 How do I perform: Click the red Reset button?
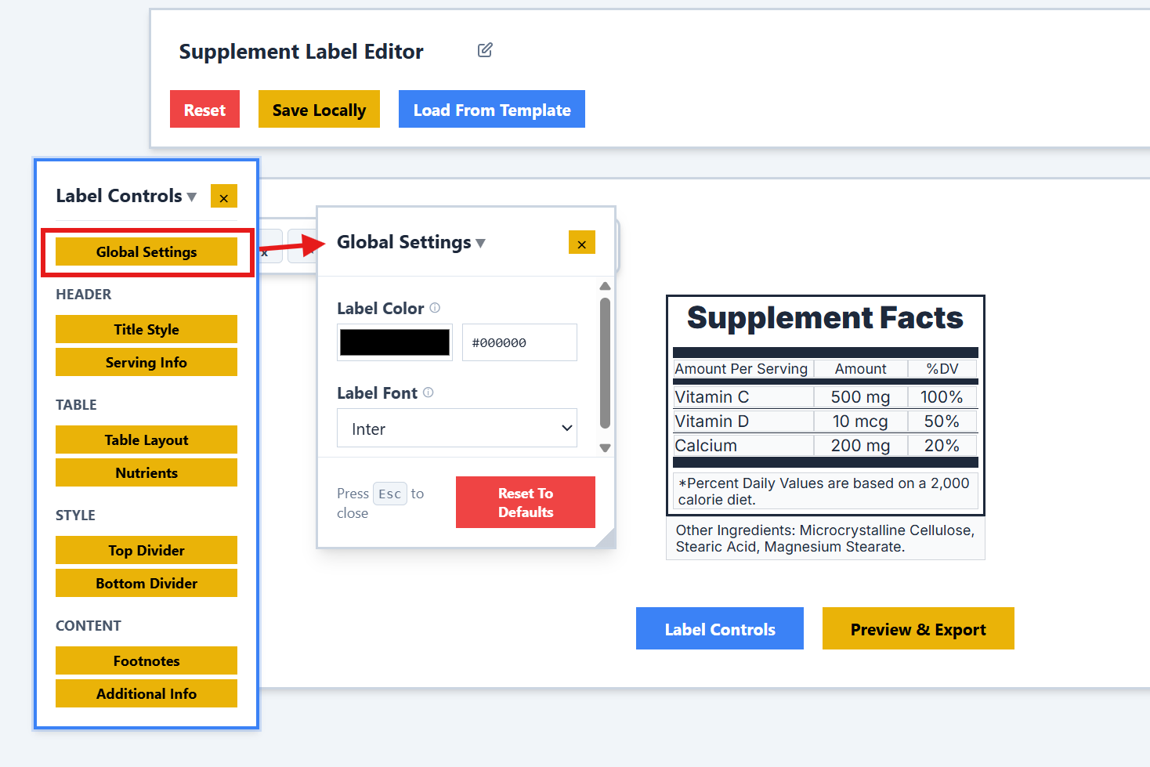coord(204,110)
